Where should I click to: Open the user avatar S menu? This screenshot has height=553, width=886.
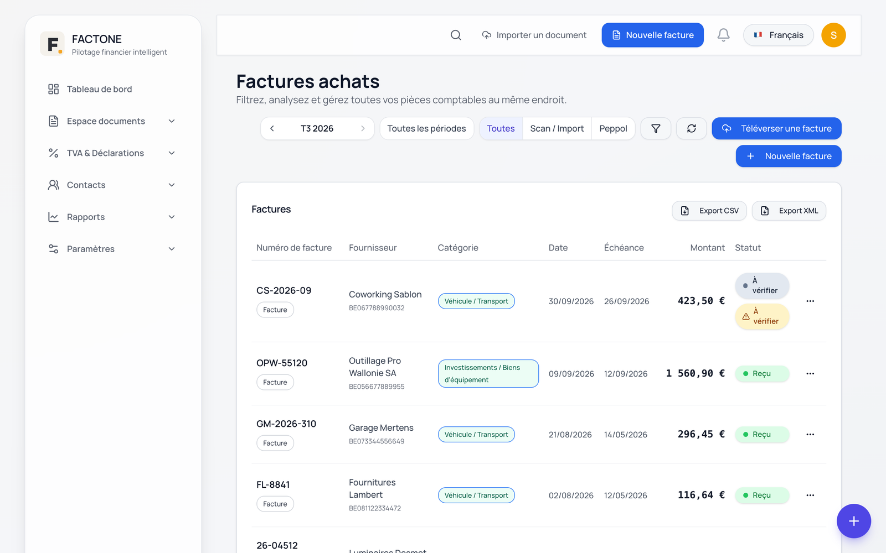(833, 35)
